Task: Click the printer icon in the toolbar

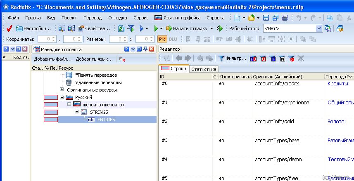Action: click(285, 18)
